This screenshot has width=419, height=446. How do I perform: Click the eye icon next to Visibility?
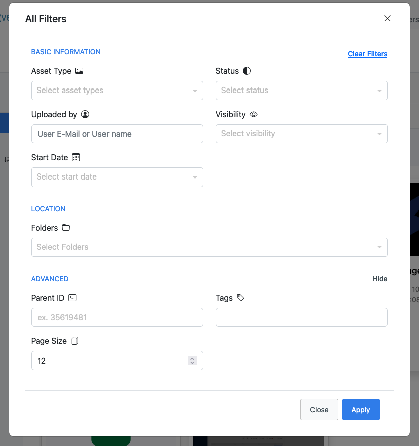pos(254,114)
